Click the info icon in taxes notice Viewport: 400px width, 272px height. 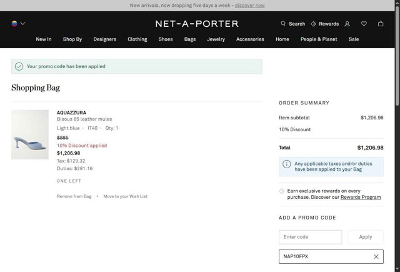(x=286, y=164)
